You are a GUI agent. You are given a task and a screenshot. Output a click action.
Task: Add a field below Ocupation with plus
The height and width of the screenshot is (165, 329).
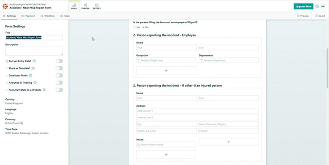click(x=166, y=70)
